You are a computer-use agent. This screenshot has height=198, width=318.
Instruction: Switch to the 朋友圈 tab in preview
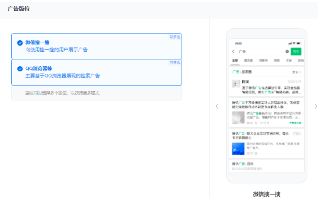pos(249,61)
